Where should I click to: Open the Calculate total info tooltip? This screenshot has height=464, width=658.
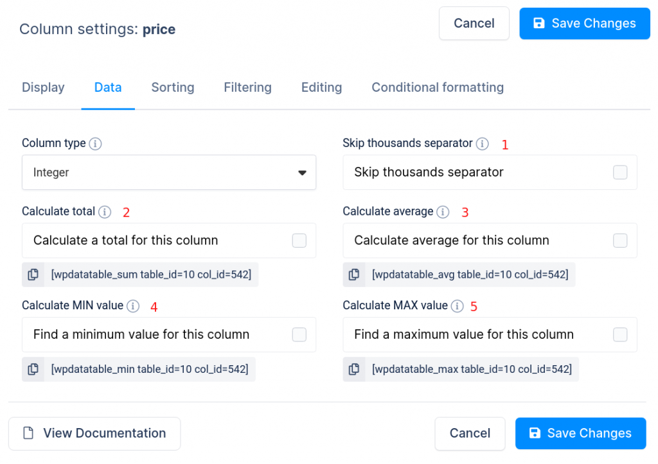point(104,212)
